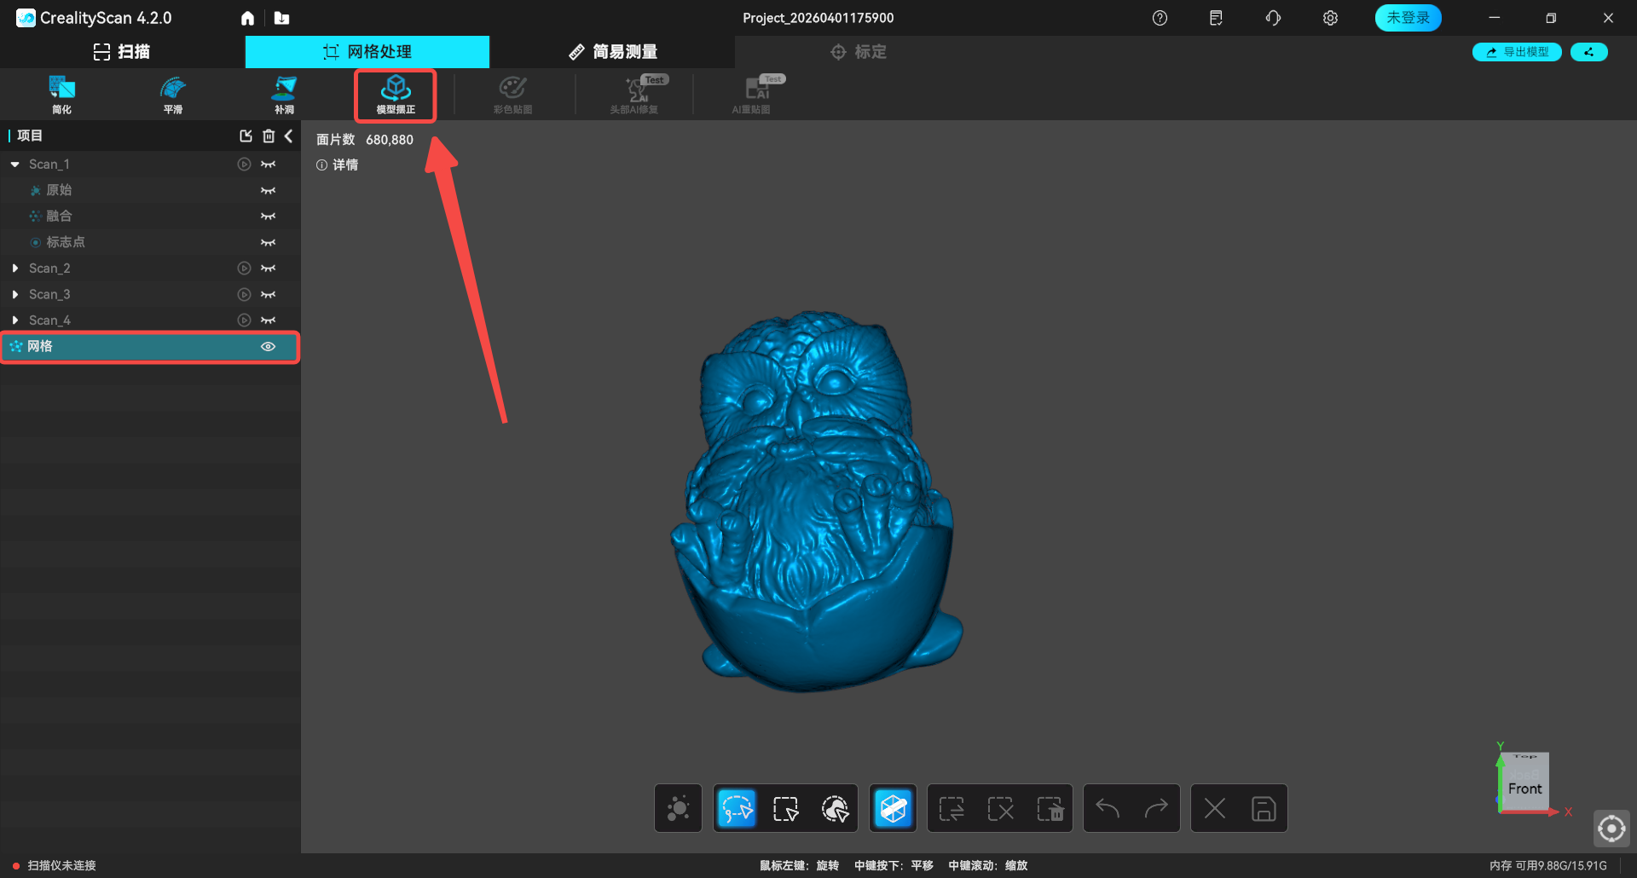Toggle visibility of the 融合 item
This screenshot has width=1637, height=878.
[268, 217]
